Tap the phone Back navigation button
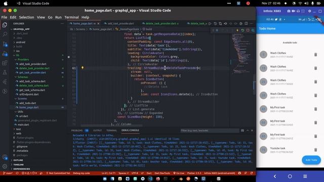Screen dimensions: 324x182 pyautogui.click(x=275, y=176)
